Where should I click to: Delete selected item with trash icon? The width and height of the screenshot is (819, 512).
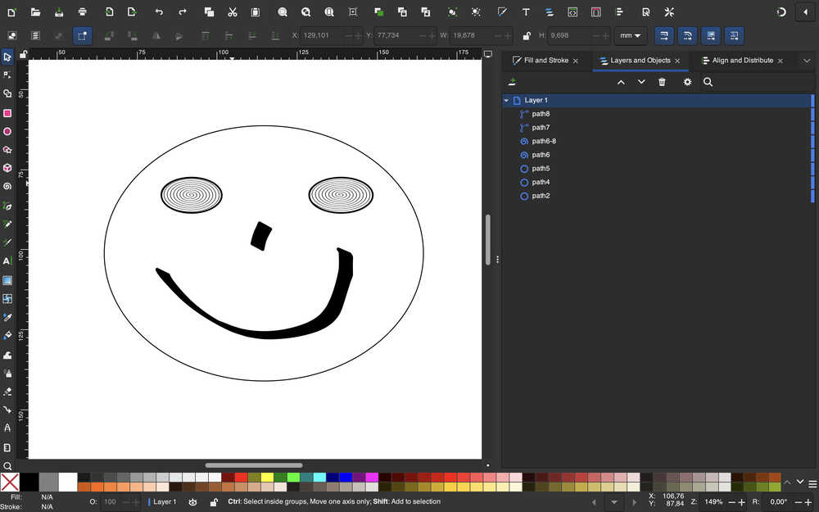tap(662, 82)
